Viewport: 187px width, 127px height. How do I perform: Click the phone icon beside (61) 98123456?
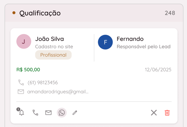coord(21,82)
